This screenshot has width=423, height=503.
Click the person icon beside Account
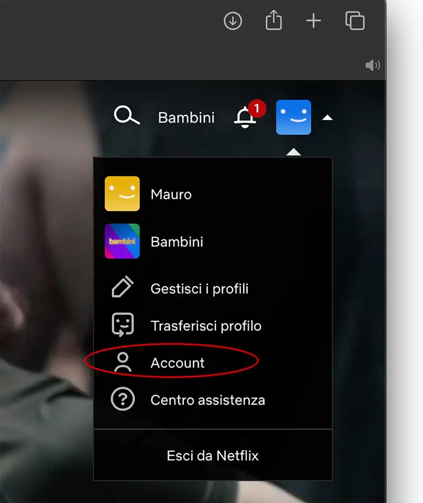122,362
